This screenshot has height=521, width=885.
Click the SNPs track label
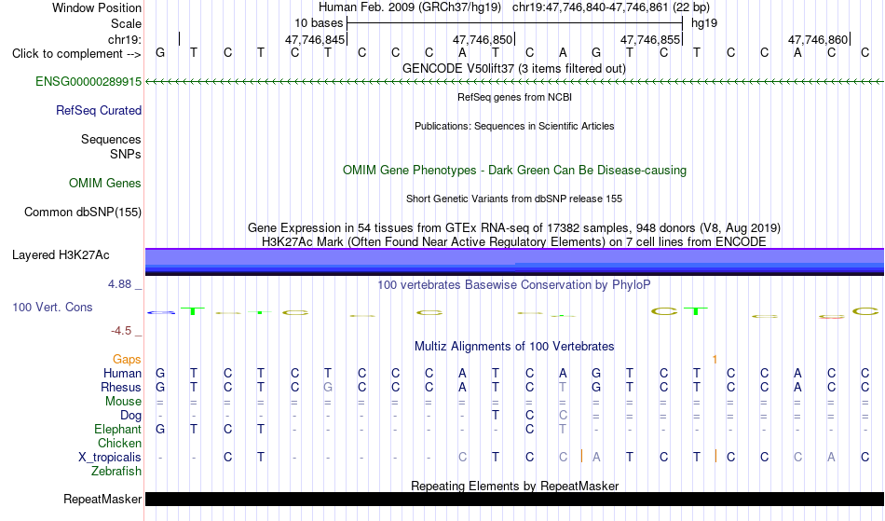[126, 154]
